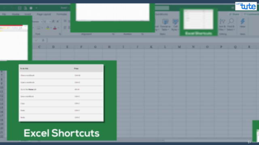259x145 pixels.
Task: Click the Enter checkmark in formula bar
Action: 36,40
